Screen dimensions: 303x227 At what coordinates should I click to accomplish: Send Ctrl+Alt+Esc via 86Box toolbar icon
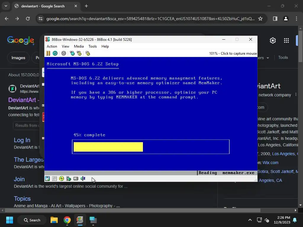pyautogui.click(x=79, y=53)
